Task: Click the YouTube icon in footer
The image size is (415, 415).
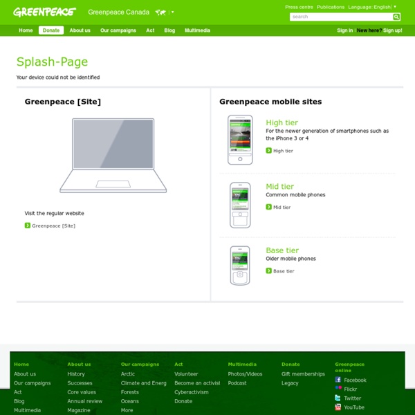Action: (x=338, y=407)
